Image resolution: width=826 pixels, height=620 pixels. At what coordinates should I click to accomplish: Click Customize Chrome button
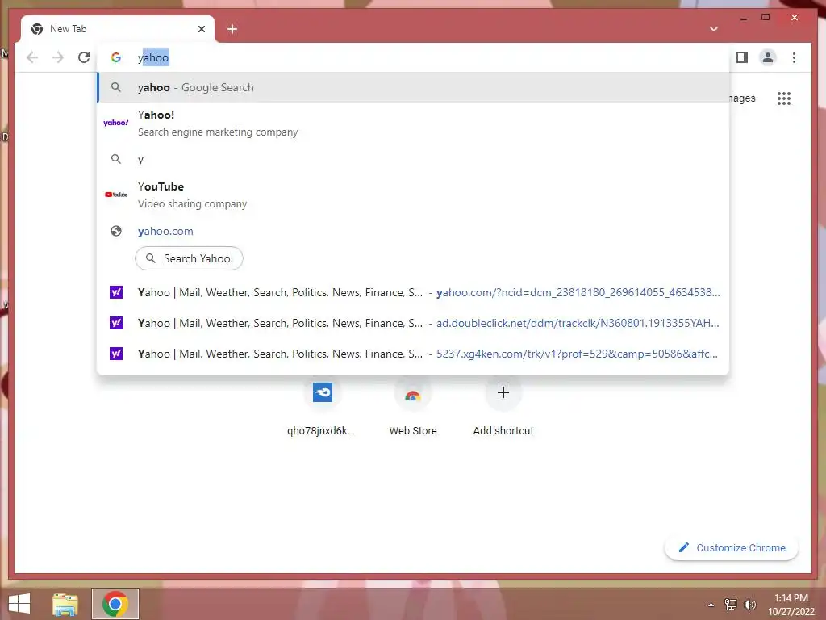(732, 548)
